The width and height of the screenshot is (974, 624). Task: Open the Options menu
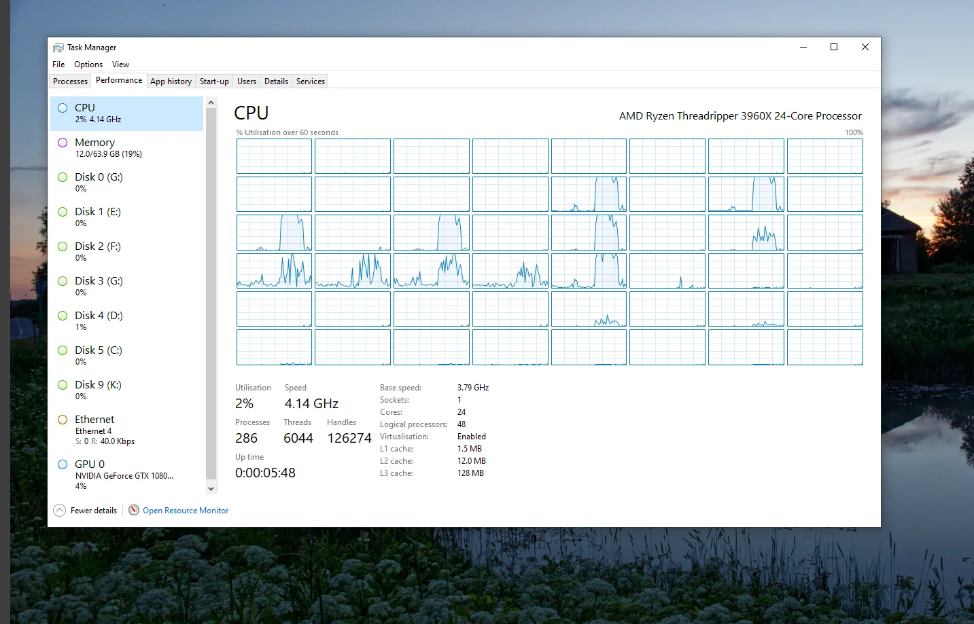pyautogui.click(x=88, y=65)
